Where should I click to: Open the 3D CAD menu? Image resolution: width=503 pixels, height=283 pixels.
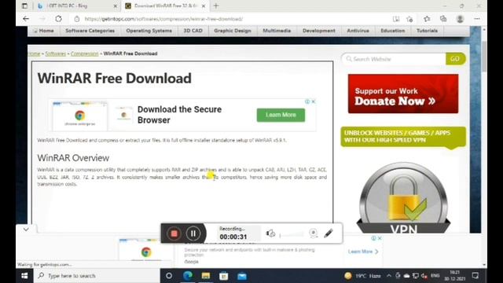point(193,31)
